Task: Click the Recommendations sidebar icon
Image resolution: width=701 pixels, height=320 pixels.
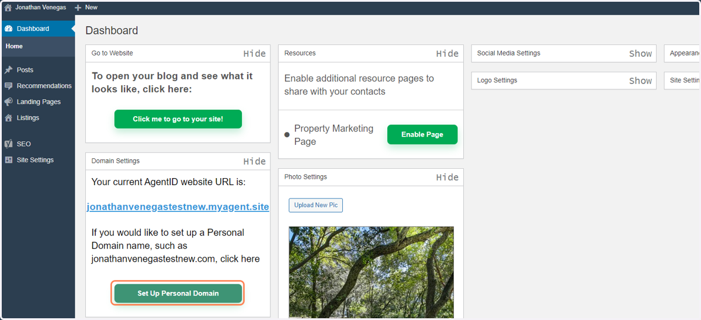Action: [x=8, y=86]
